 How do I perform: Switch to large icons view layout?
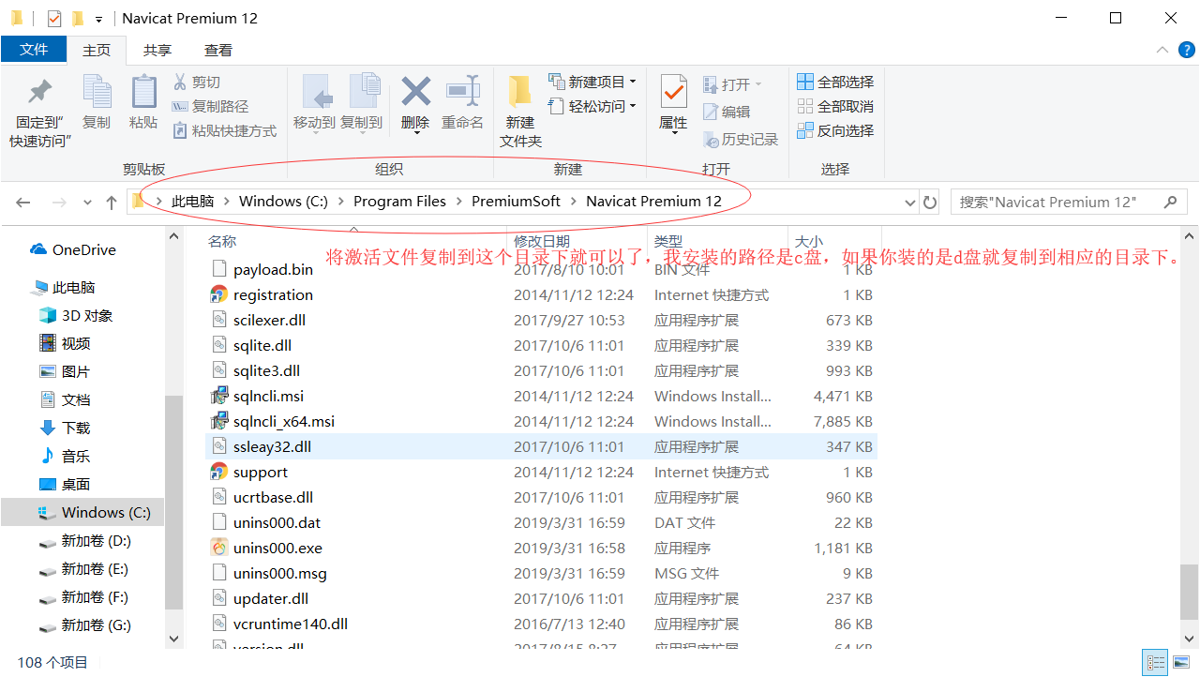(1180, 662)
